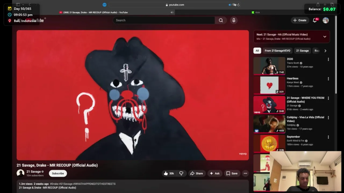Image resolution: width=344 pixels, height=193 pixels.
Task: Open menu for Viva La Vida video
Action: pos(328,118)
